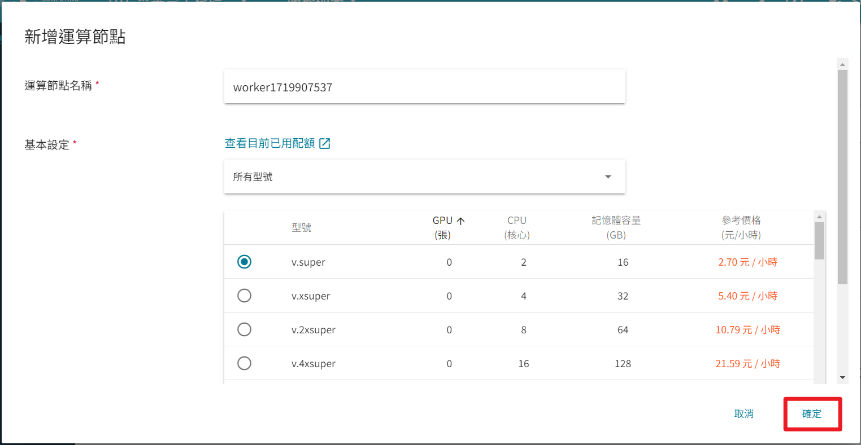This screenshot has width=861, height=445.
Task: Click the 128 memory value
Action: coord(623,364)
